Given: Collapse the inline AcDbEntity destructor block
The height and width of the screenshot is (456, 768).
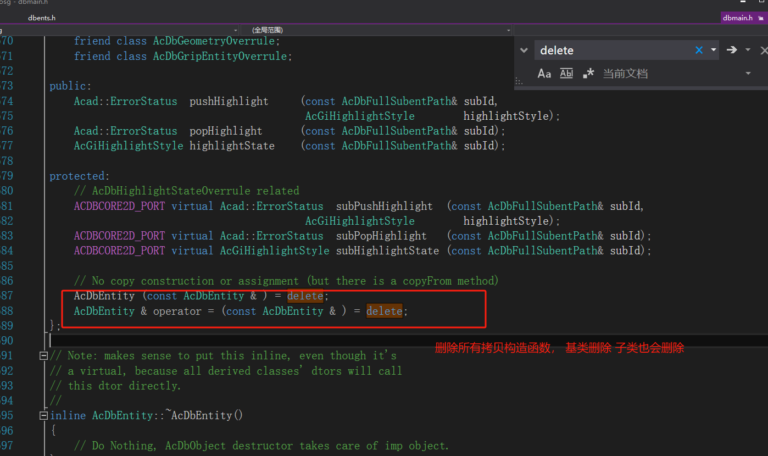Looking at the screenshot, I should coord(44,416).
